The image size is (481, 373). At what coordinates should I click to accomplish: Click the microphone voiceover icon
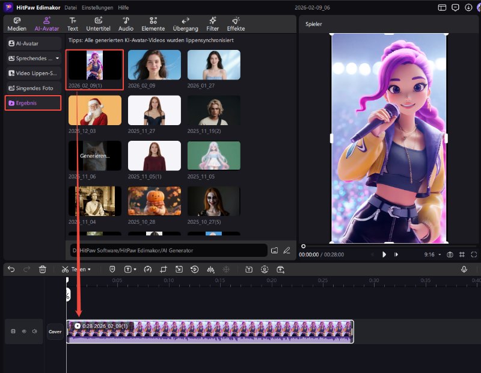click(464, 270)
